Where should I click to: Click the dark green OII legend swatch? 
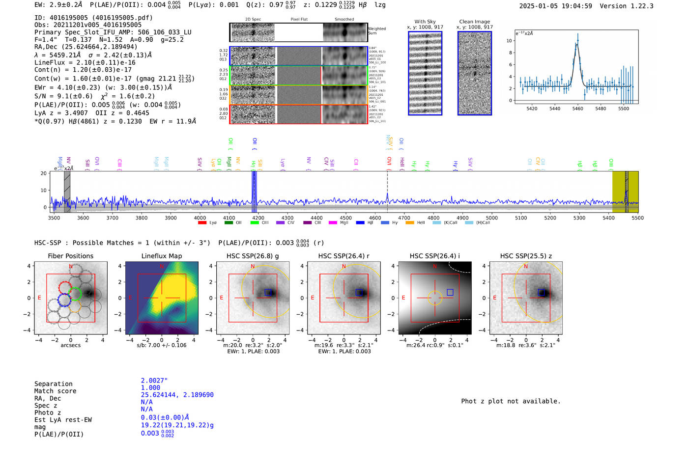tap(229, 222)
